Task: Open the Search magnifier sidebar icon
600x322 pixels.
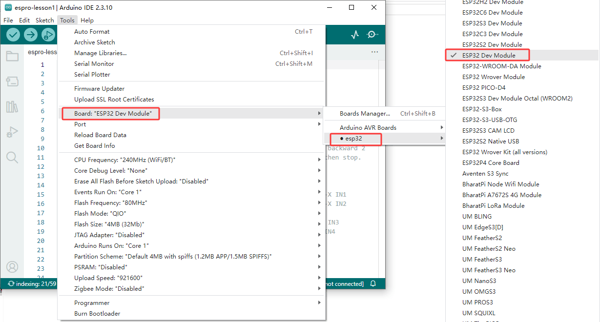Action: tap(12, 157)
